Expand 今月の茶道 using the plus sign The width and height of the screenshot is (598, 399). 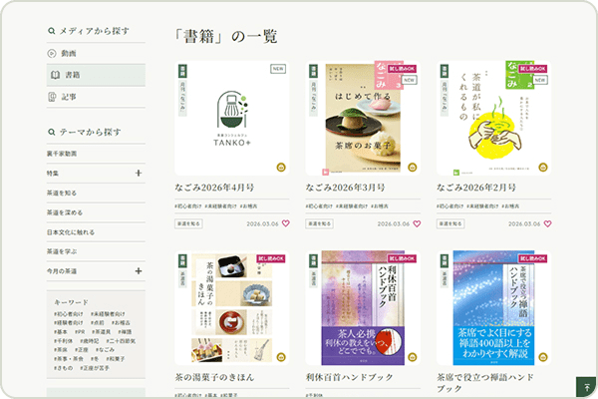click(138, 270)
